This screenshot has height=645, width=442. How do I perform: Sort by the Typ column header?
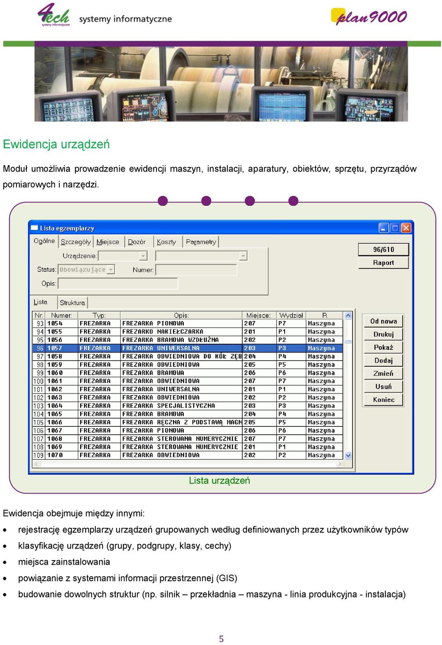99,316
